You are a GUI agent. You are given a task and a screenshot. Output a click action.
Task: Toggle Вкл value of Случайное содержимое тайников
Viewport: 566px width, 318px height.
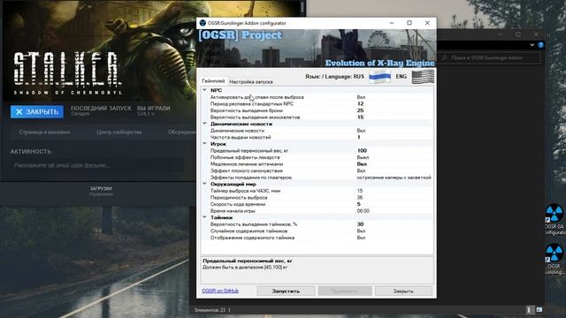click(x=361, y=231)
